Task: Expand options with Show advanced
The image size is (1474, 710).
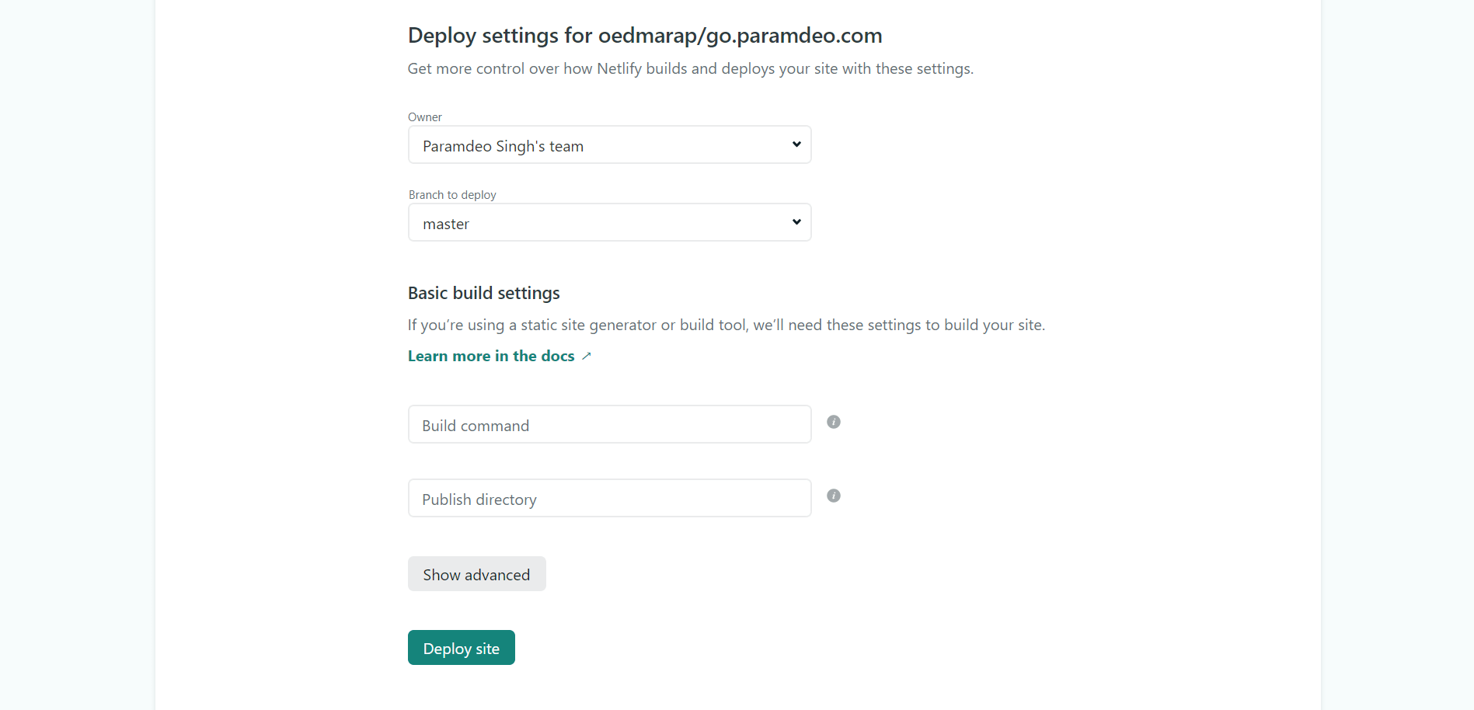Action: [476, 574]
